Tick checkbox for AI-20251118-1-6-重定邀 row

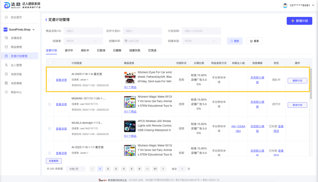pyautogui.click(x=50, y=80)
